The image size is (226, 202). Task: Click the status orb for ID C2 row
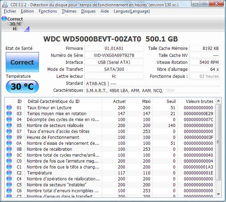tap(9, 173)
